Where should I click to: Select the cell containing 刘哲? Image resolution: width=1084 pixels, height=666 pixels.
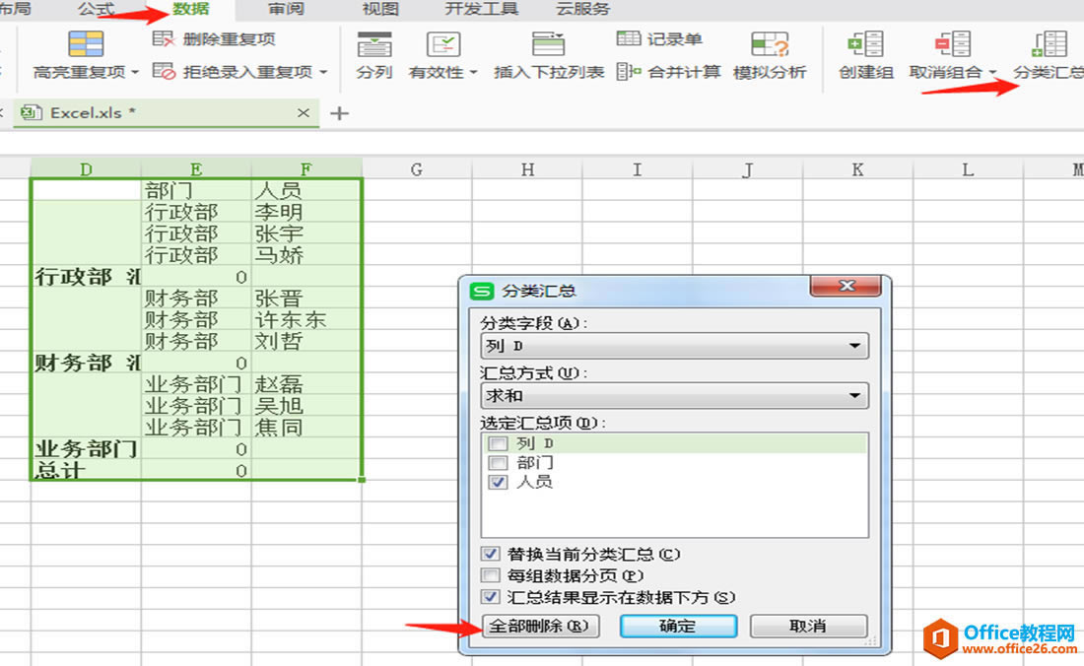tap(306, 341)
